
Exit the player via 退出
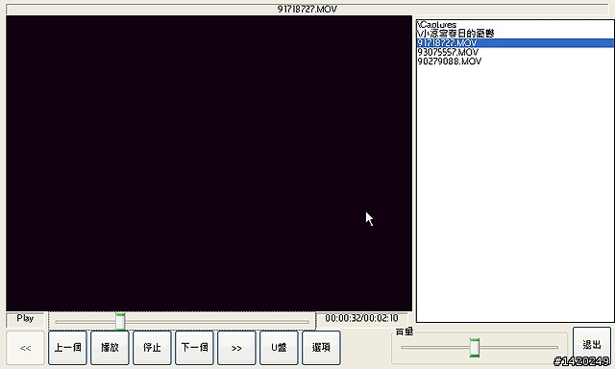(x=592, y=345)
